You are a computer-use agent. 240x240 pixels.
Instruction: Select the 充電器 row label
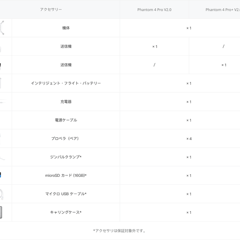[x=66, y=102]
